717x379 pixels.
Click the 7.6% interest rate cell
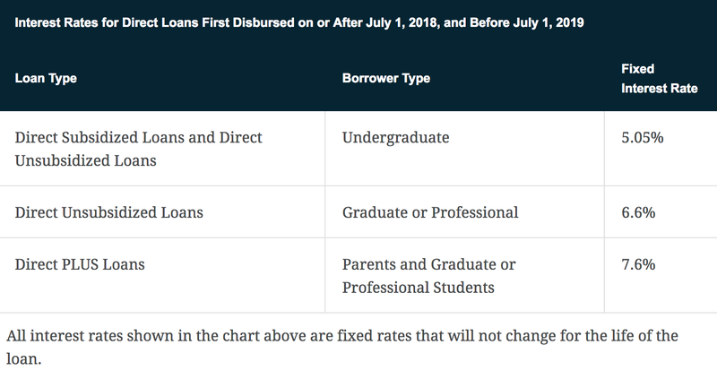638,264
